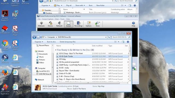The height and width of the screenshot is (98, 175).
Task: Open test desktop shortcut
Action: click(15, 88)
